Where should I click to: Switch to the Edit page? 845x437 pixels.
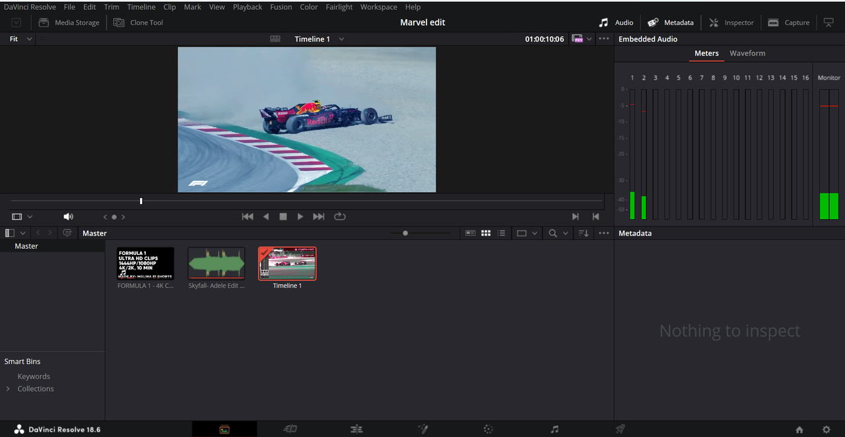(x=356, y=429)
